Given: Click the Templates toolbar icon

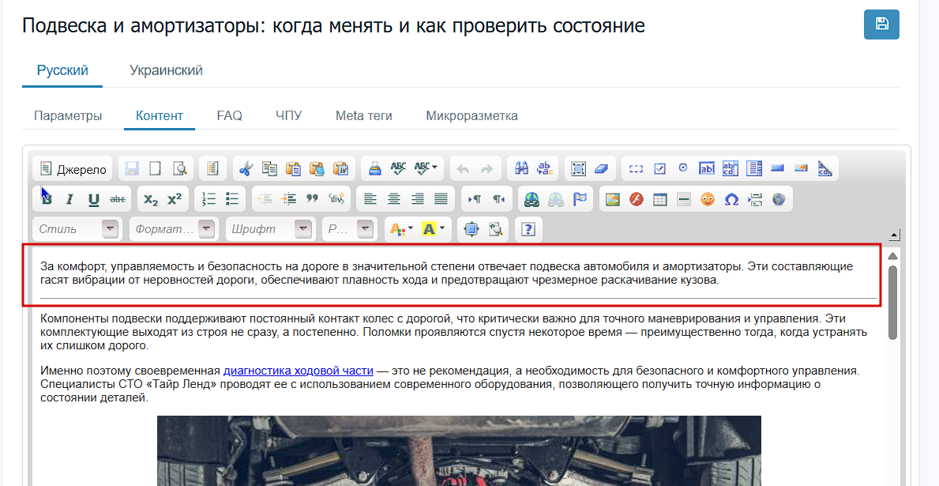Looking at the screenshot, I should 212,169.
